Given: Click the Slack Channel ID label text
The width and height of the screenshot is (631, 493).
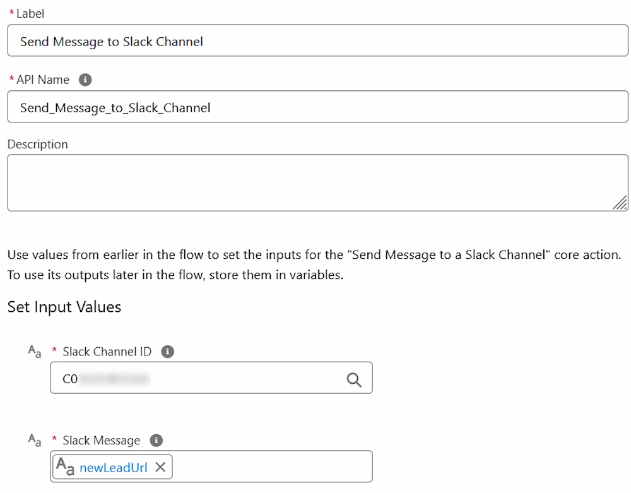Looking at the screenshot, I should pos(107,352).
